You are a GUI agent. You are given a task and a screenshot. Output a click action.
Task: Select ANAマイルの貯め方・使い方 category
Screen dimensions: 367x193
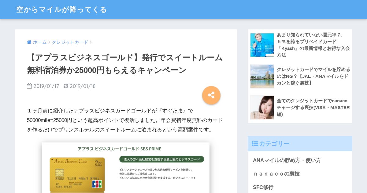tap(287, 160)
